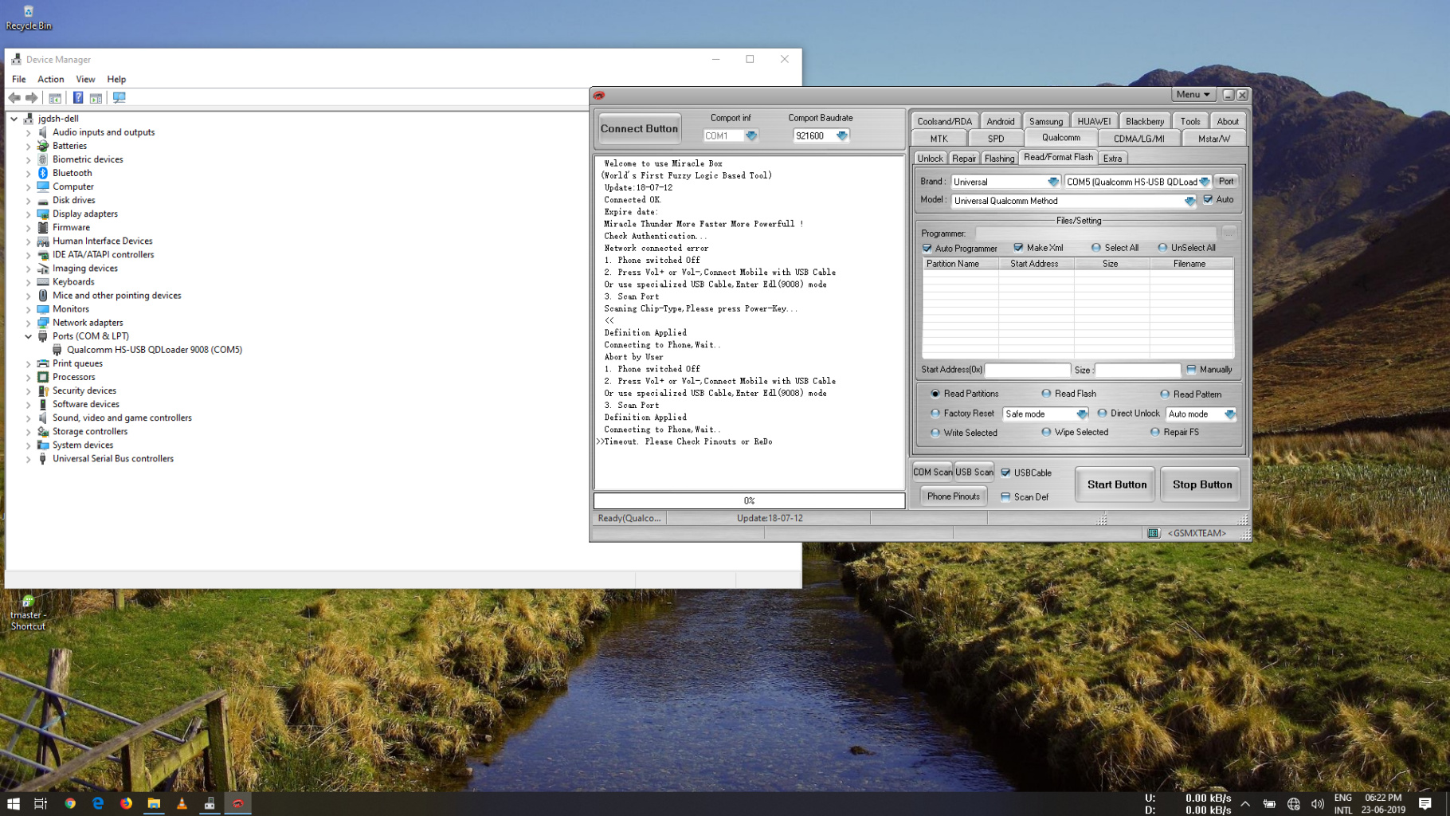Uncheck the Auto checkbox beside Model
The height and width of the screenshot is (816, 1450).
[x=1208, y=199]
